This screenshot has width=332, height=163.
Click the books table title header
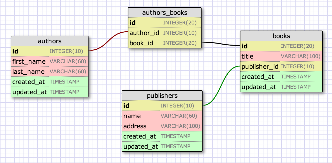click(x=281, y=36)
